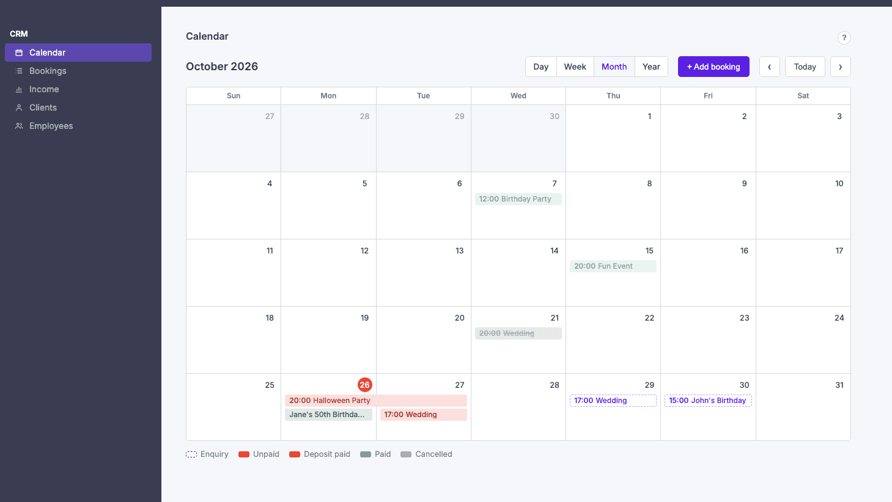Click date 10 in the calendar
The height and width of the screenshot is (502, 892).
(839, 183)
